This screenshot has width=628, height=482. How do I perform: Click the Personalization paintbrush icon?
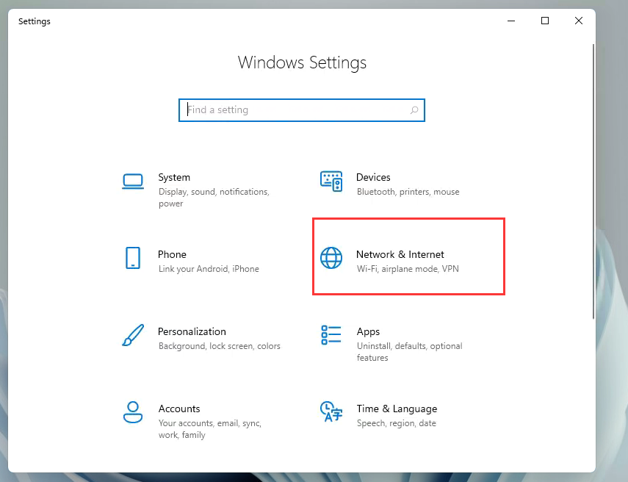133,335
